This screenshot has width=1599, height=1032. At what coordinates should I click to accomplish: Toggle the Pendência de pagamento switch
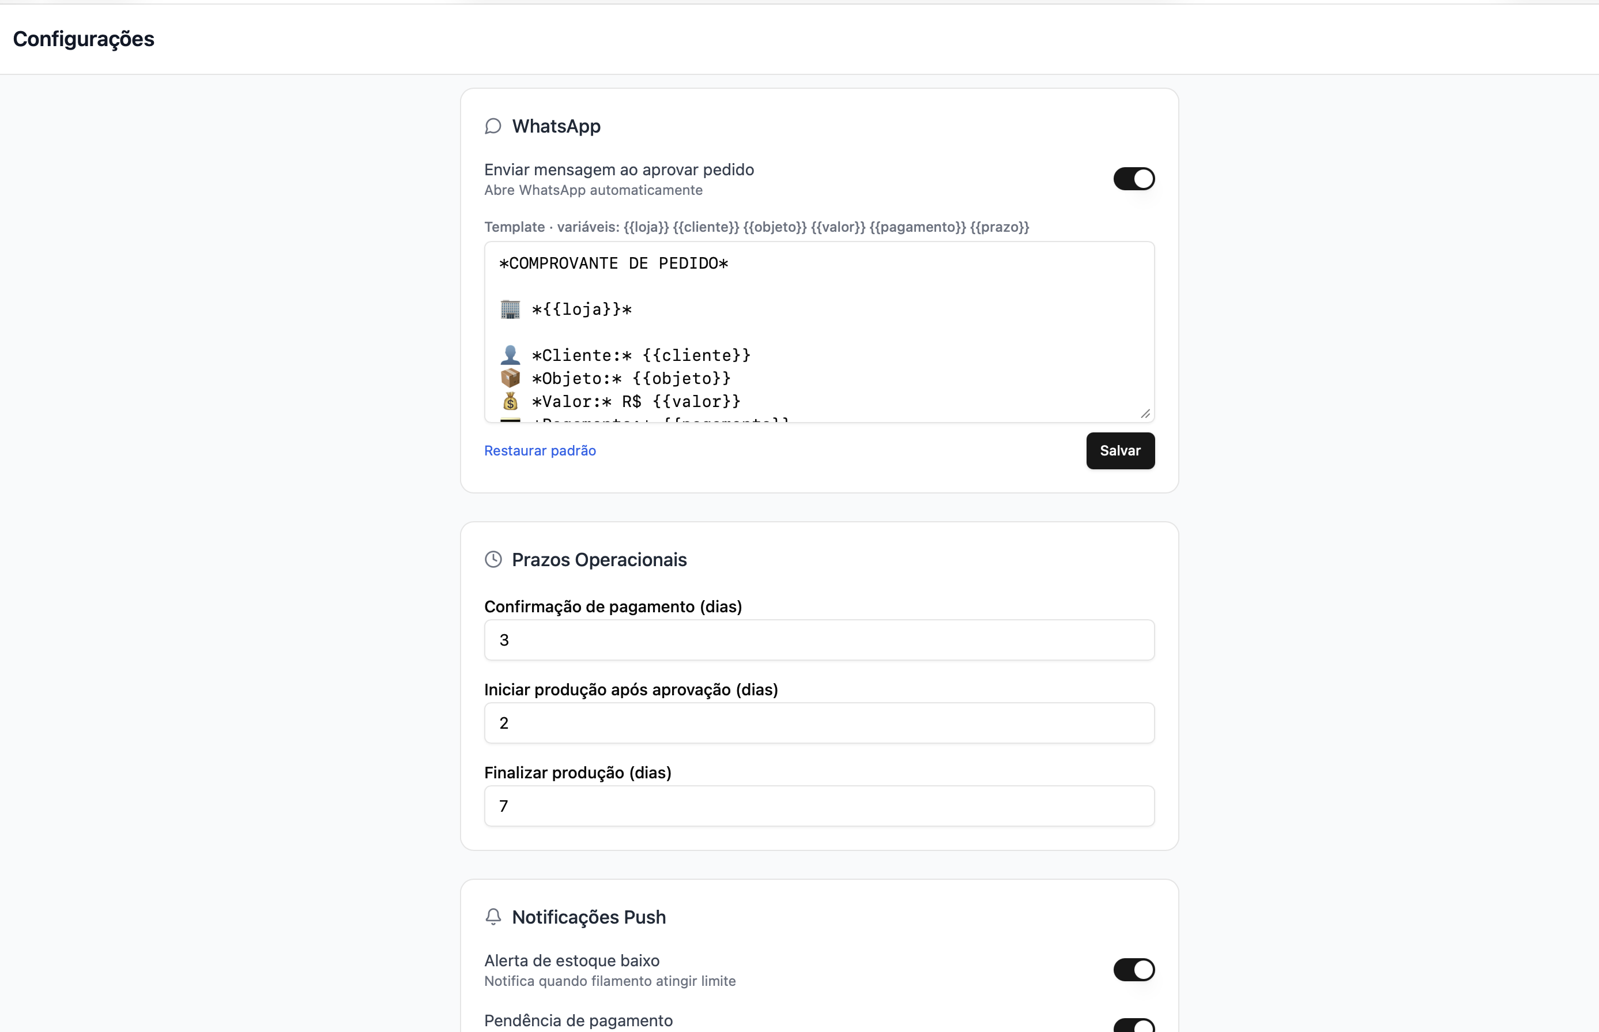click(1134, 1025)
